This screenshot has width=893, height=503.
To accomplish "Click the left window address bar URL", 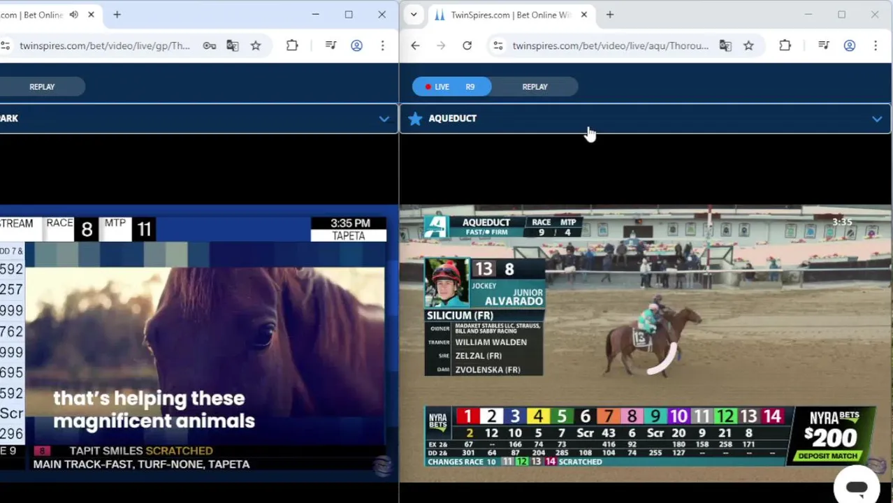I will [105, 45].
